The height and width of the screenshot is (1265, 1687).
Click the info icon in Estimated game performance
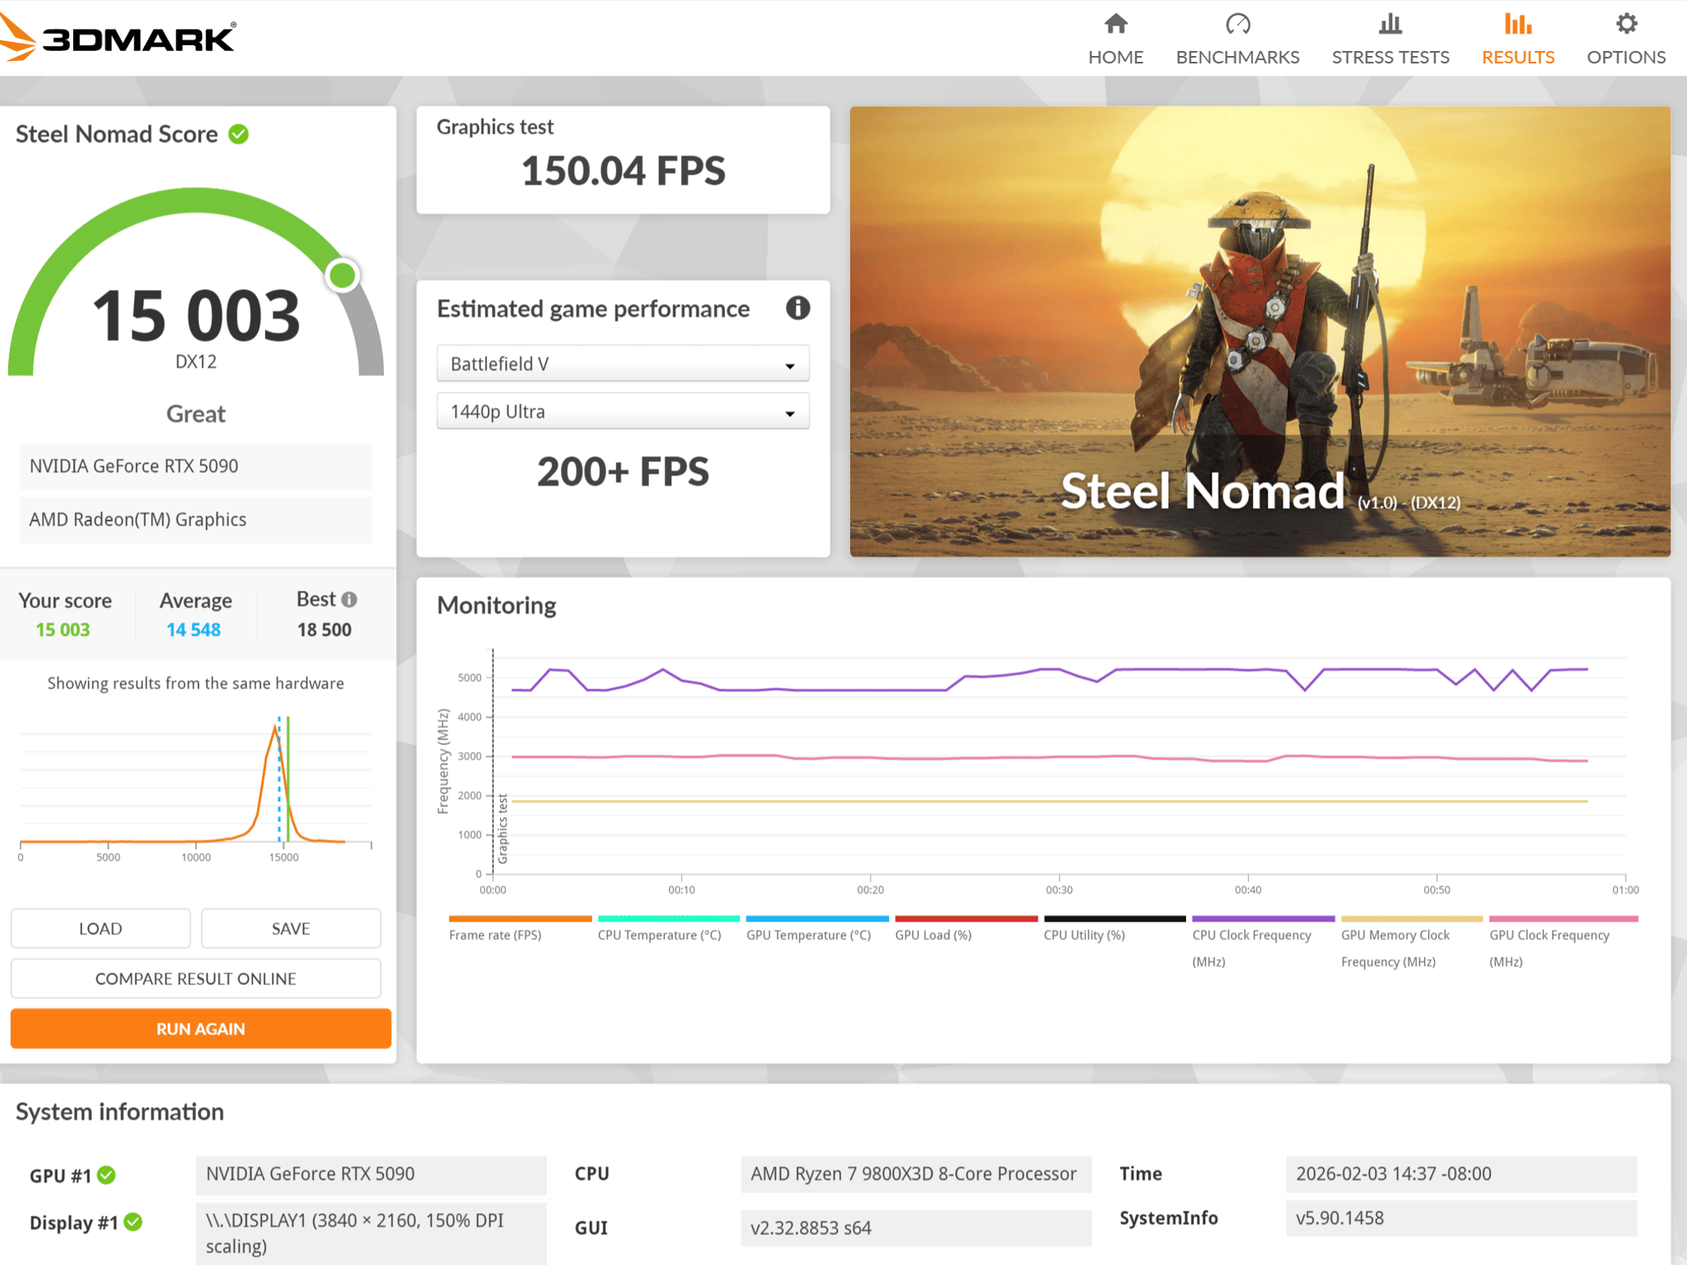pyautogui.click(x=797, y=308)
